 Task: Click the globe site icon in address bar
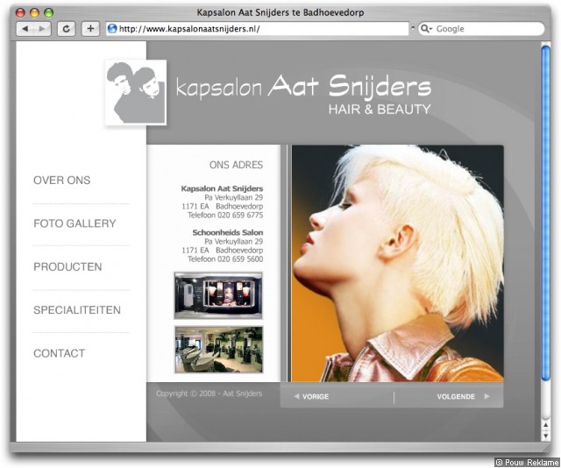click(x=112, y=29)
